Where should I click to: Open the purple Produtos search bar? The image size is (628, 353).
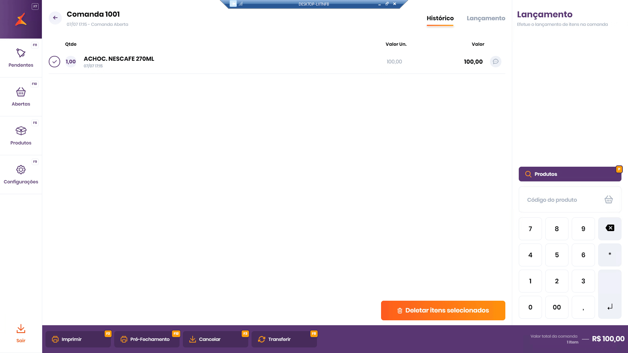570,174
